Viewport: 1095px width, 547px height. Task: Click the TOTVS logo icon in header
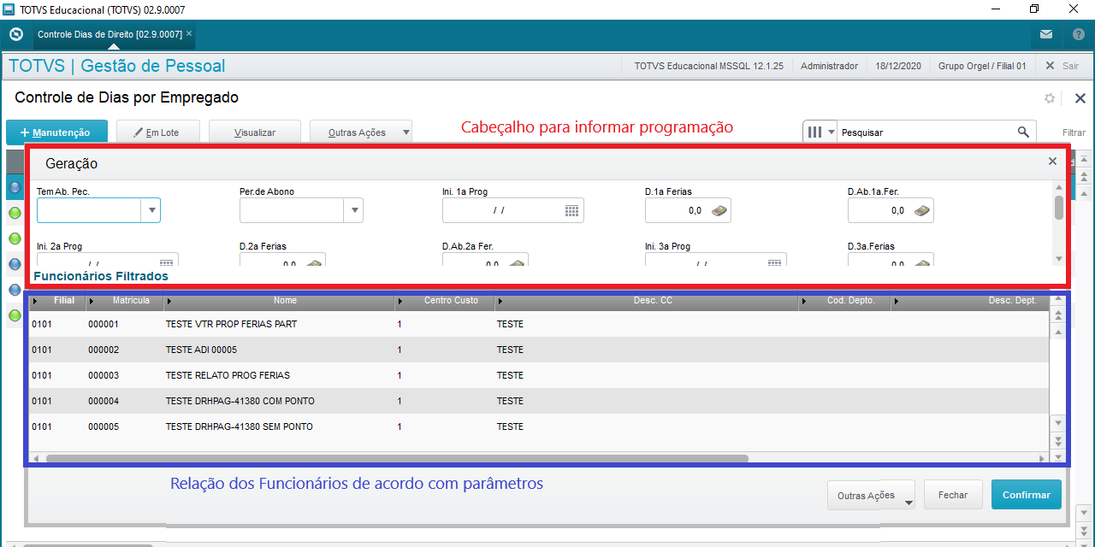(x=15, y=35)
